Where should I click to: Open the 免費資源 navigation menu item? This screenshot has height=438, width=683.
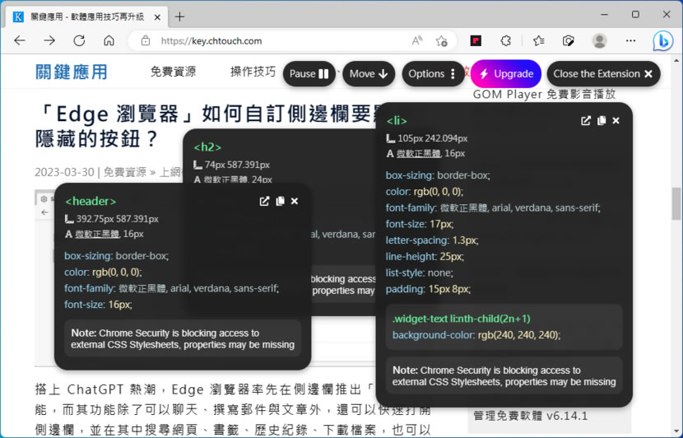pos(173,72)
